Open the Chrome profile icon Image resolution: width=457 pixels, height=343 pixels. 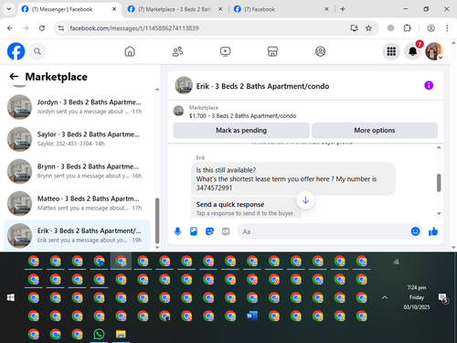[x=430, y=28]
